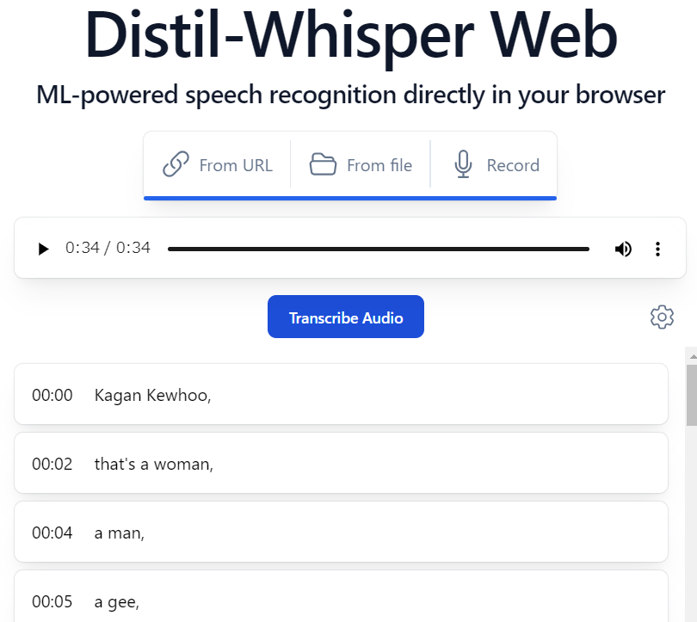Select the From URL tab
697x622 pixels.
[x=218, y=165]
